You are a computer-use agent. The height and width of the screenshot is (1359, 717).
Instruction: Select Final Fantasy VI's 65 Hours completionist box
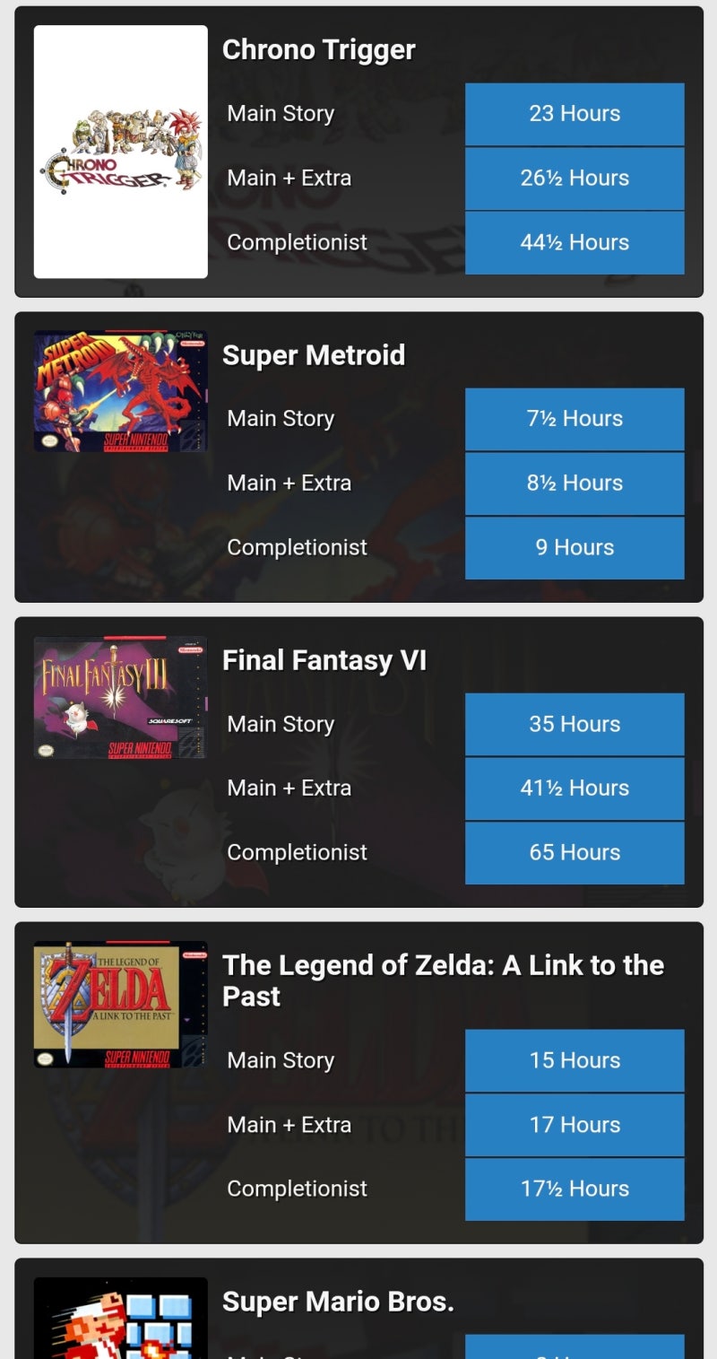[x=574, y=852]
